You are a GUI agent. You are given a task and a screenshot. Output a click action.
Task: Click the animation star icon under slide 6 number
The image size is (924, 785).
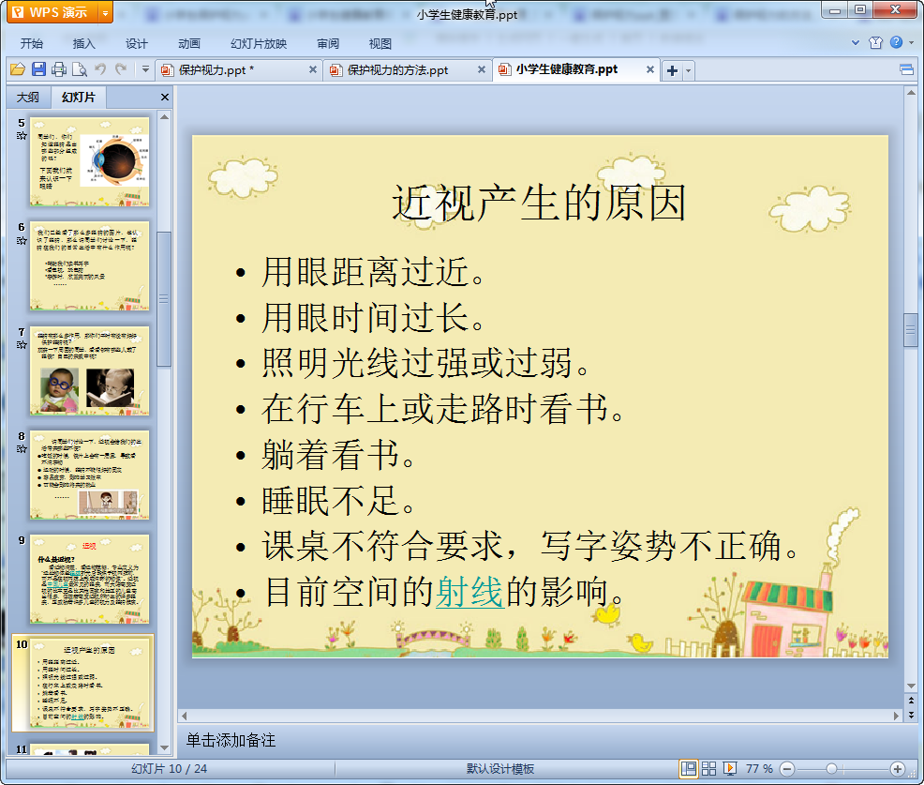22,241
